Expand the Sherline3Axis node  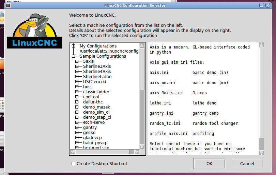click(77, 66)
